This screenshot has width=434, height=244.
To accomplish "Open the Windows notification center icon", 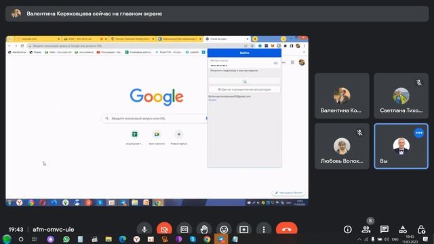I will (425, 239).
